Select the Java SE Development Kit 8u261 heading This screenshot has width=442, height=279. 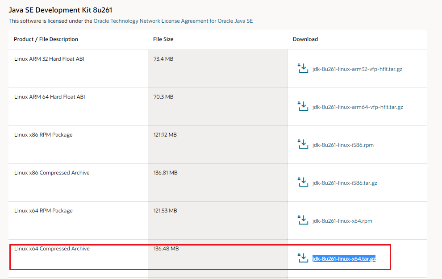(60, 10)
